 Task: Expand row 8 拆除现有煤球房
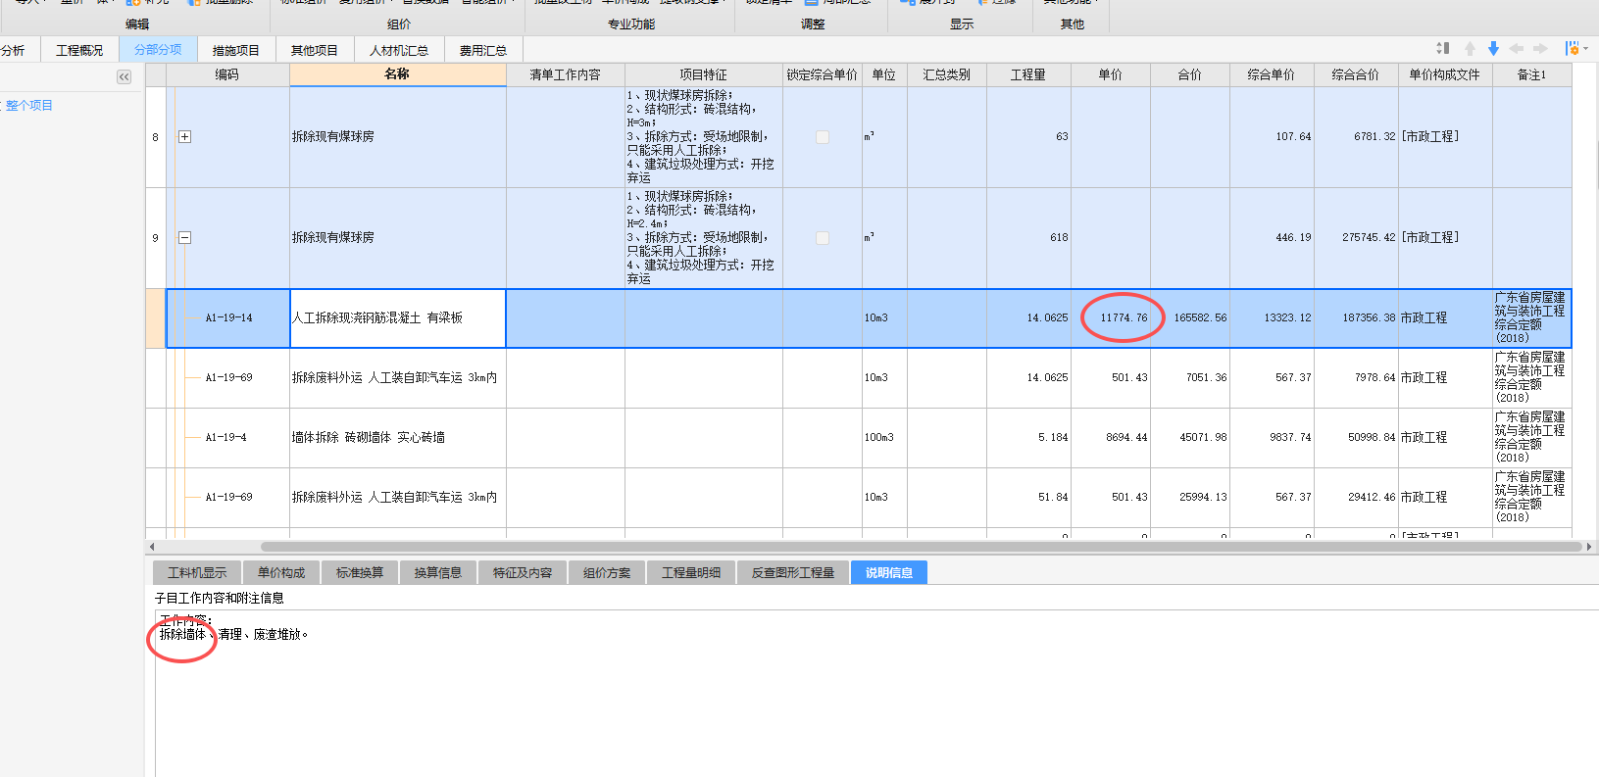(x=184, y=137)
